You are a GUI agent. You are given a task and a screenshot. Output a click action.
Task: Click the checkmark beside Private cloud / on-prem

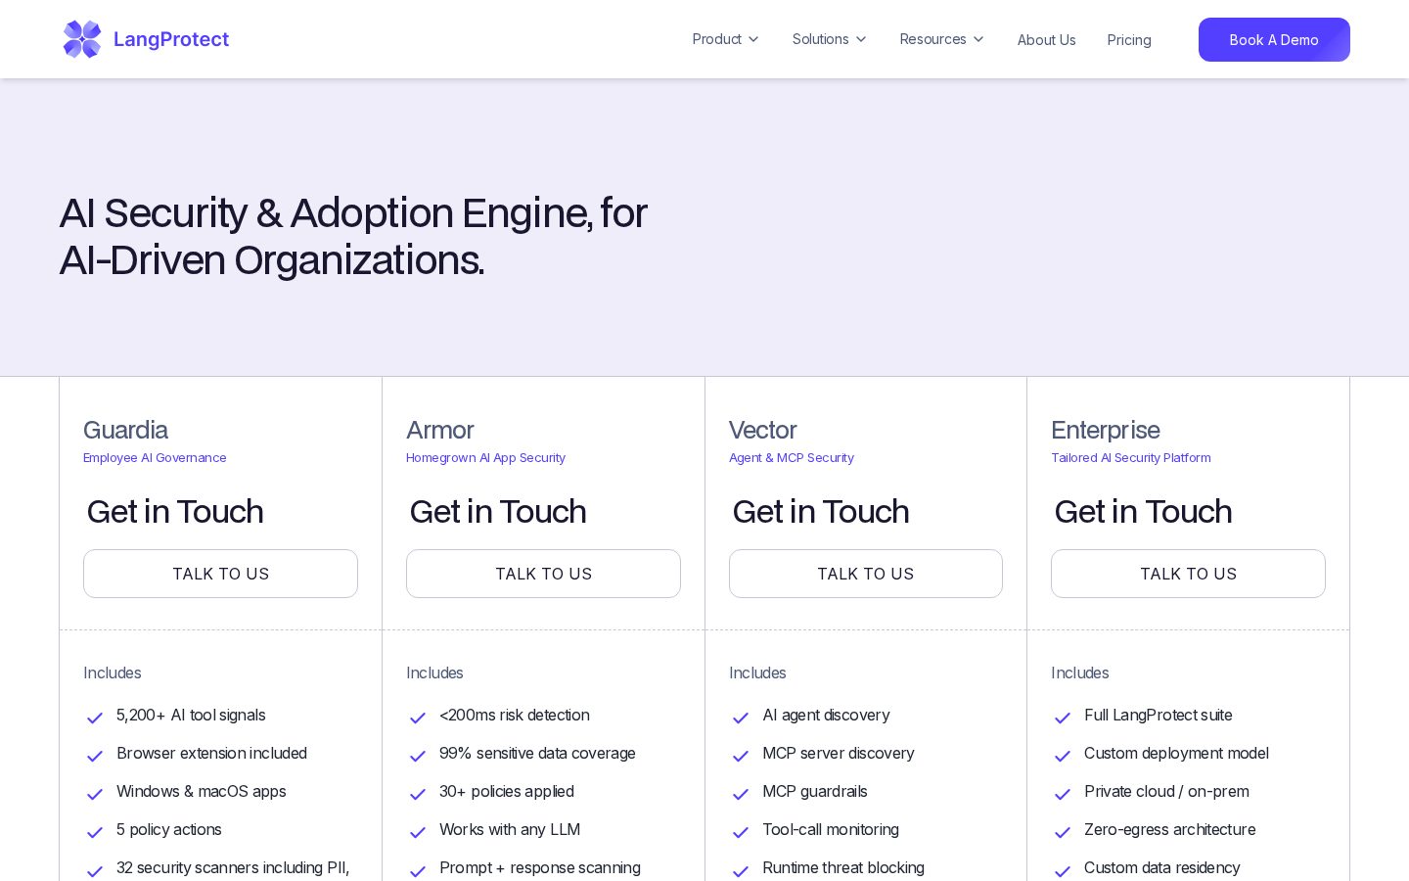coord(1063,794)
